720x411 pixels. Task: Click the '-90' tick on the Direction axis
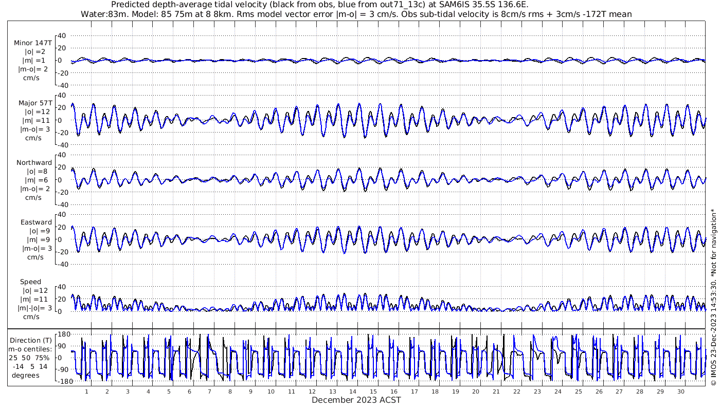[62, 369]
